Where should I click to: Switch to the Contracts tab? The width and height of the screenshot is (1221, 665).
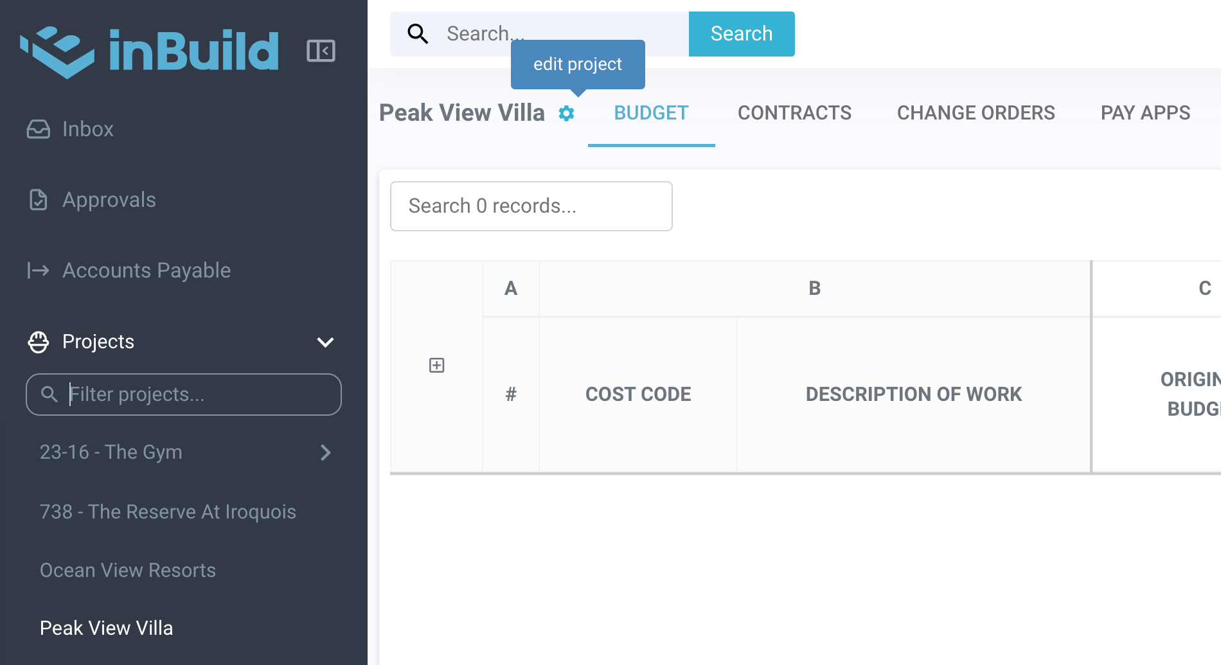point(794,113)
